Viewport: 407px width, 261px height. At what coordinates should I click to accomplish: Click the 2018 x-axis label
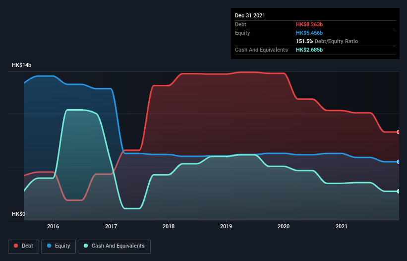point(169,226)
